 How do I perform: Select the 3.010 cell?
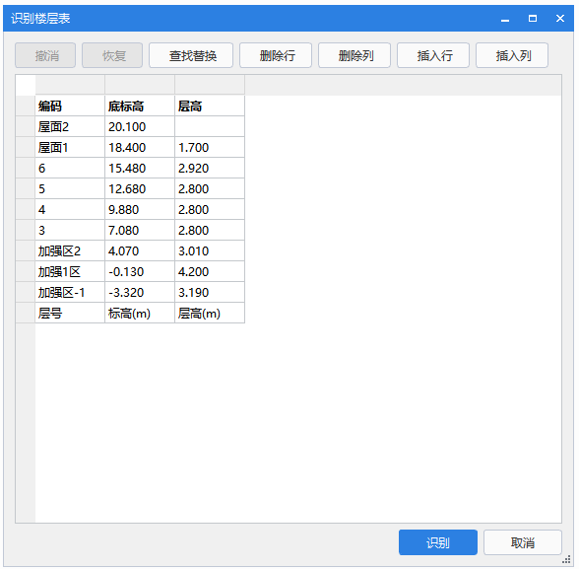tap(210, 250)
